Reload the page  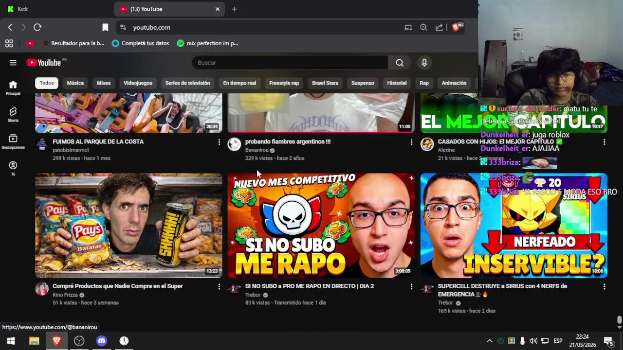click(37, 27)
